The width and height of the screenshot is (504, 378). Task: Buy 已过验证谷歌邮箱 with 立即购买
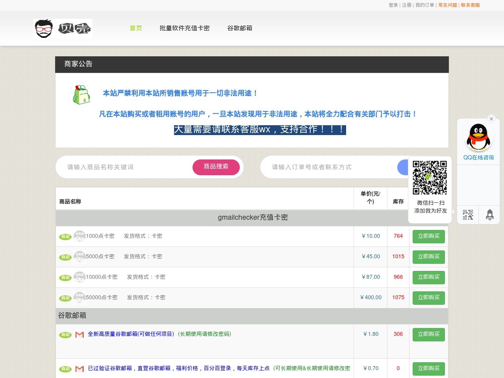[429, 369]
